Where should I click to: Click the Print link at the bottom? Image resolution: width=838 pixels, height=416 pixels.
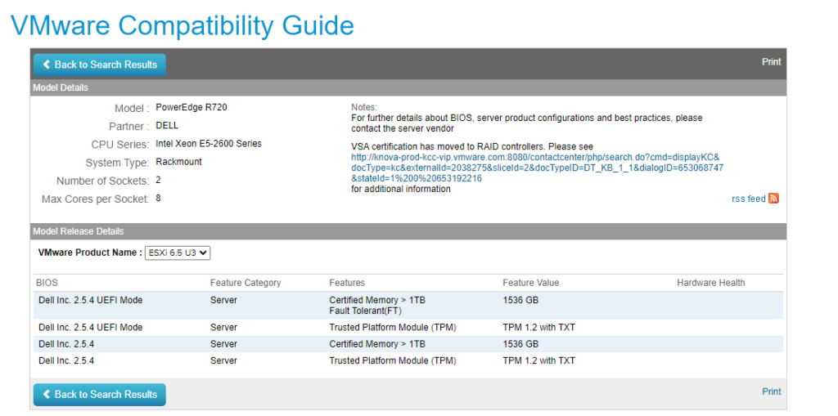(x=771, y=391)
